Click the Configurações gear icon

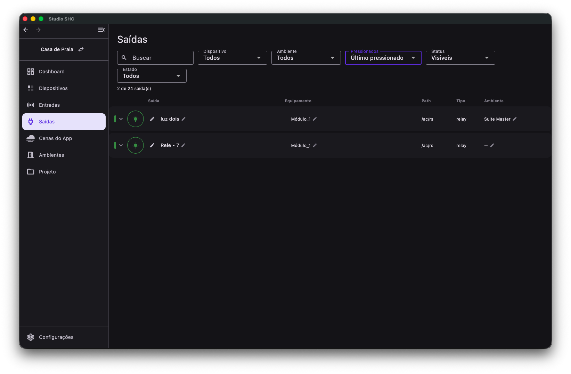click(x=31, y=337)
